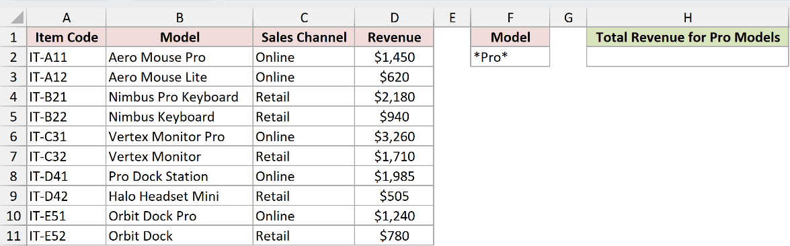Select the Retail cell for Orbit Dock
Image resolution: width=790 pixels, height=246 pixels.
[x=304, y=235]
